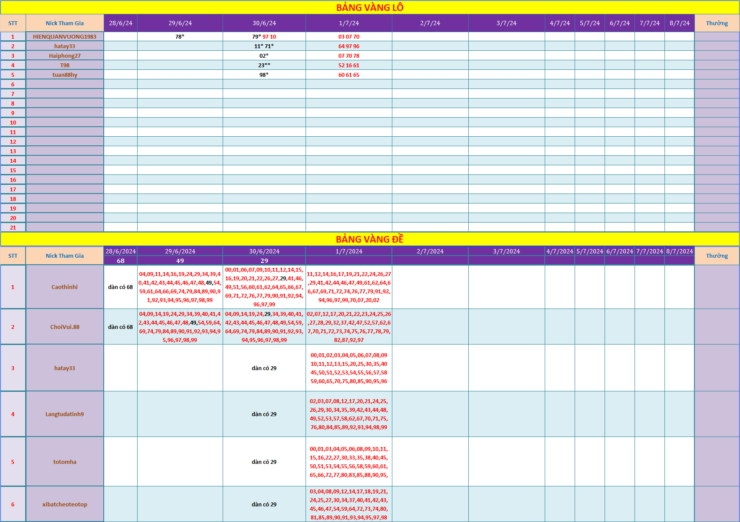740x522 pixels.
Task: Select the 29/6/24 column header
Action: [x=180, y=23]
